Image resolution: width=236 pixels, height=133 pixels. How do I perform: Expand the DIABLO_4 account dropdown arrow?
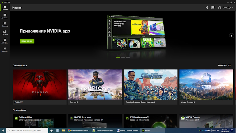233,8
